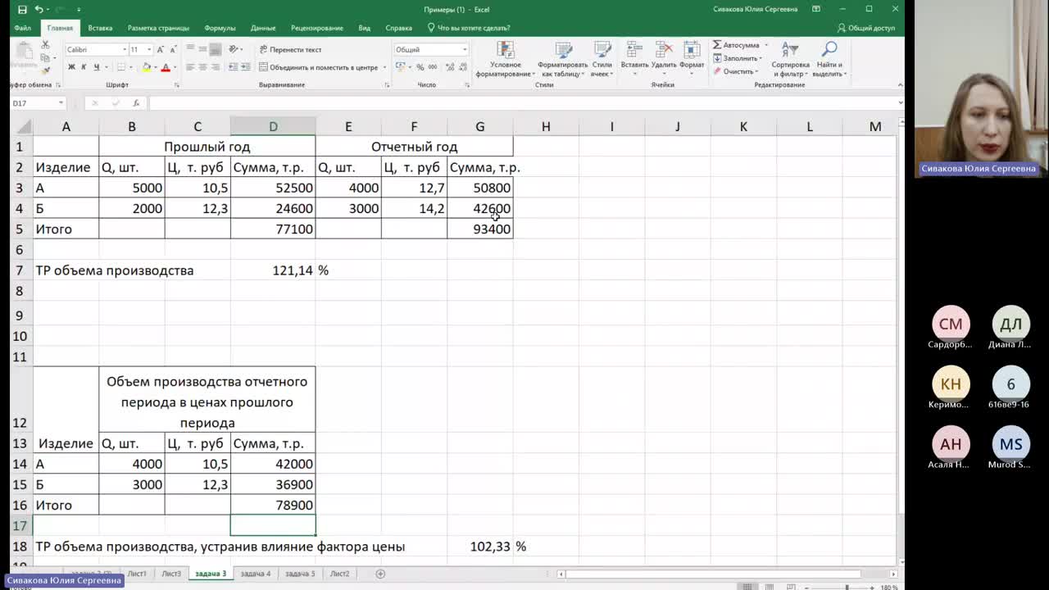Open Форматировать как таблицу gallery
The height and width of the screenshot is (590, 1049).
(x=562, y=60)
